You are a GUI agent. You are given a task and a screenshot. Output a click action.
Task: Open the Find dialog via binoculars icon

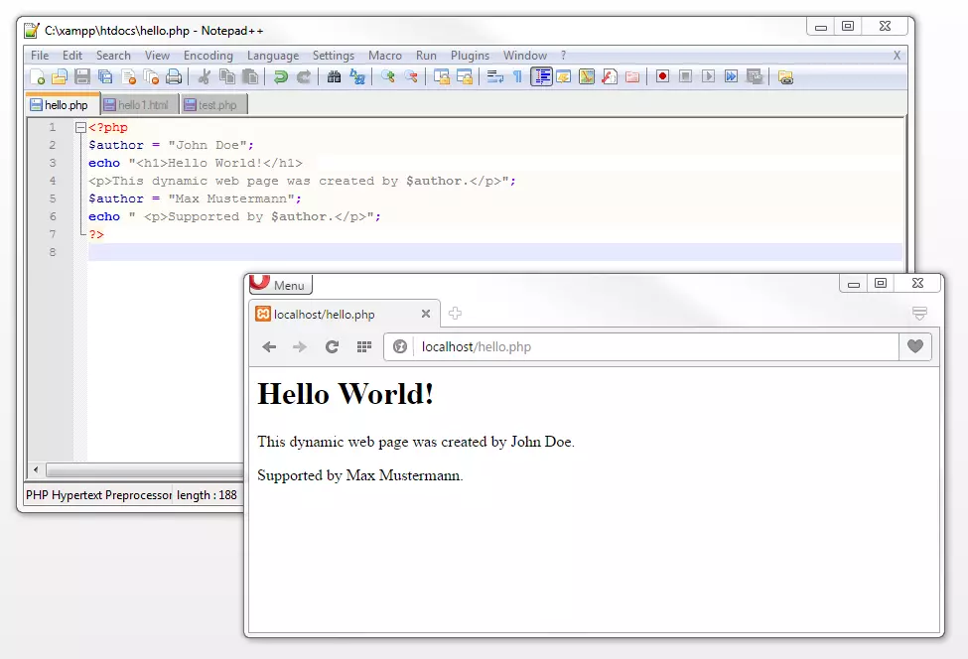[336, 76]
